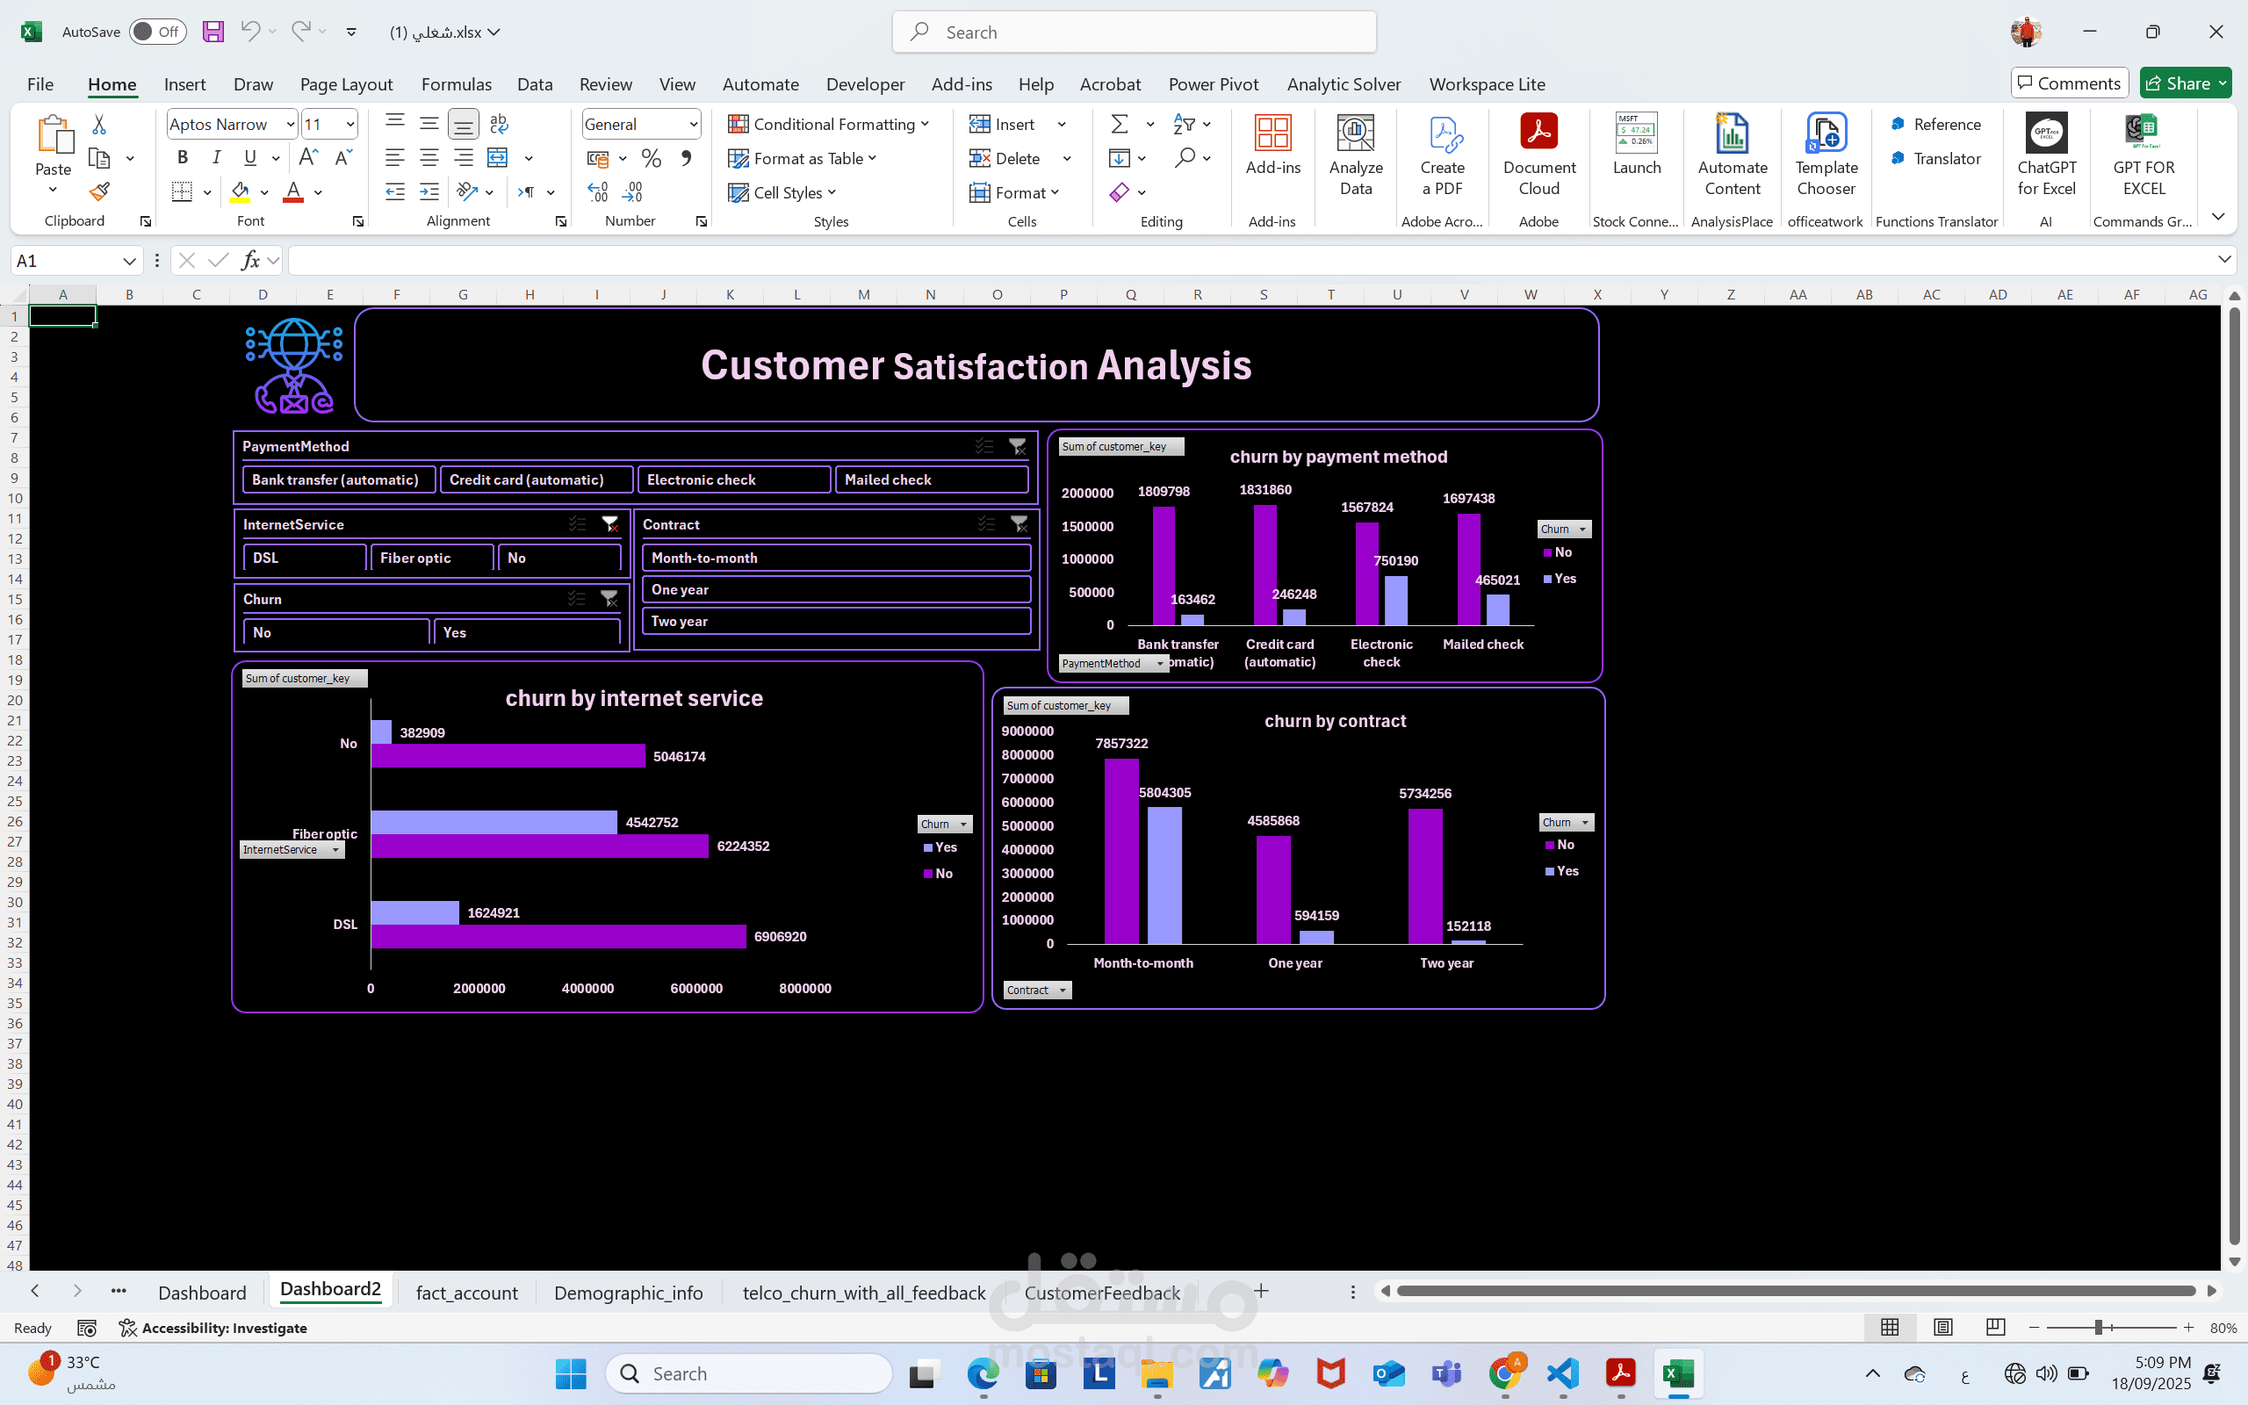The image size is (2248, 1405).
Task: Click the AutoSum sigma icon
Action: click(x=1120, y=124)
